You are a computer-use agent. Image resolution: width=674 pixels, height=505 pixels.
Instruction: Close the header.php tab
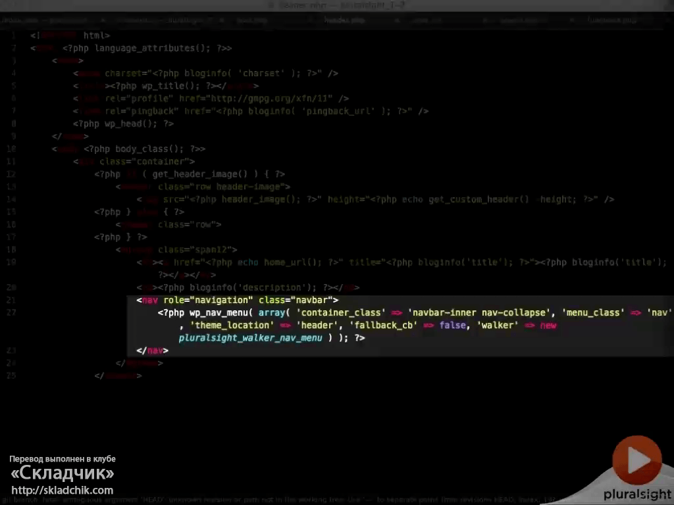click(397, 20)
